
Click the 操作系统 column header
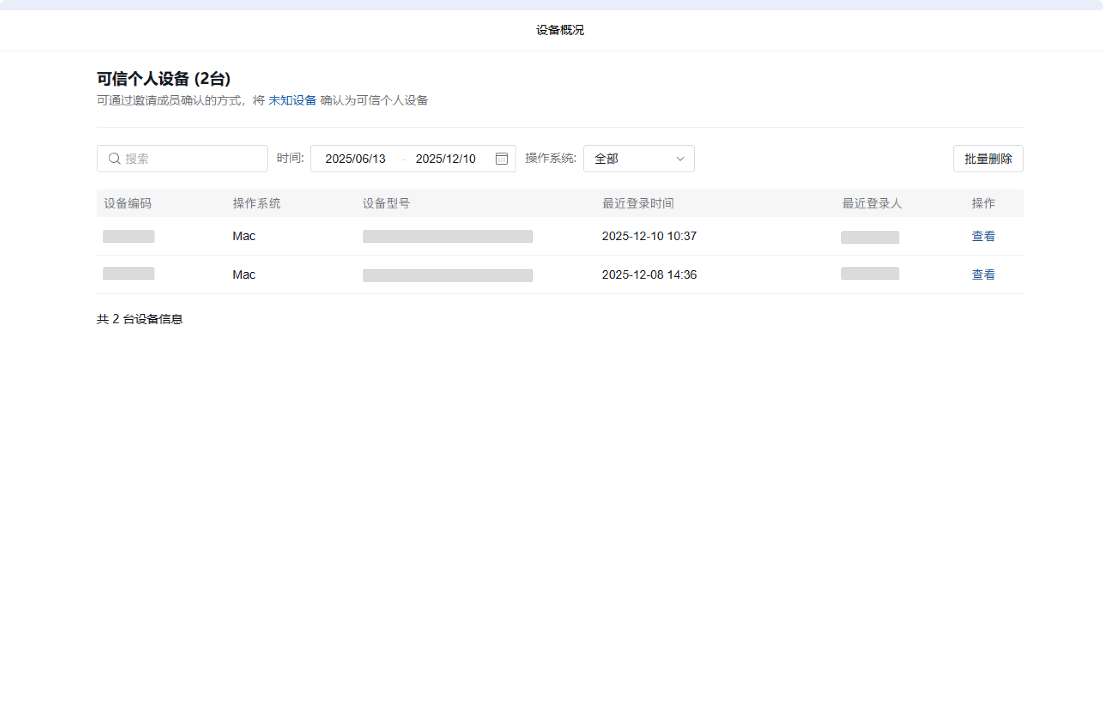pyautogui.click(x=256, y=203)
